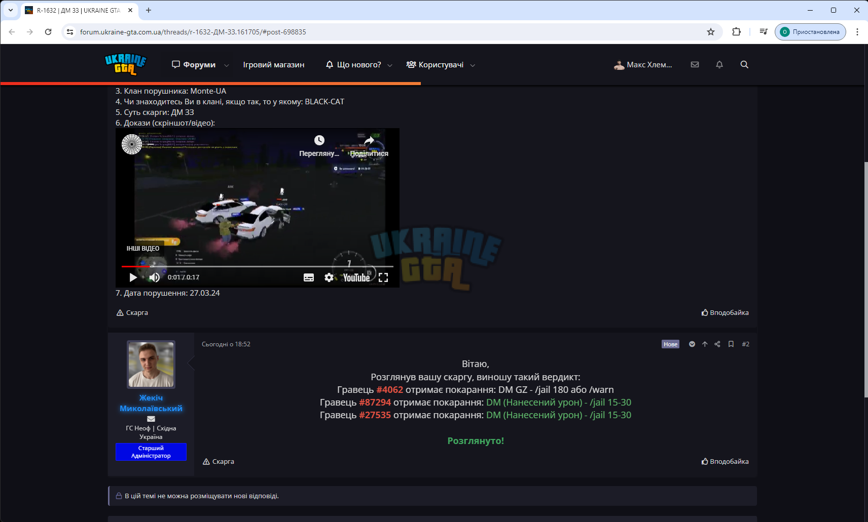Click the Розглянуто! status text
The height and width of the screenshot is (522, 868).
click(476, 441)
